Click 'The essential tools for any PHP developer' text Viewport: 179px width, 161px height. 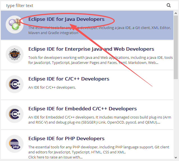click(x=99, y=147)
